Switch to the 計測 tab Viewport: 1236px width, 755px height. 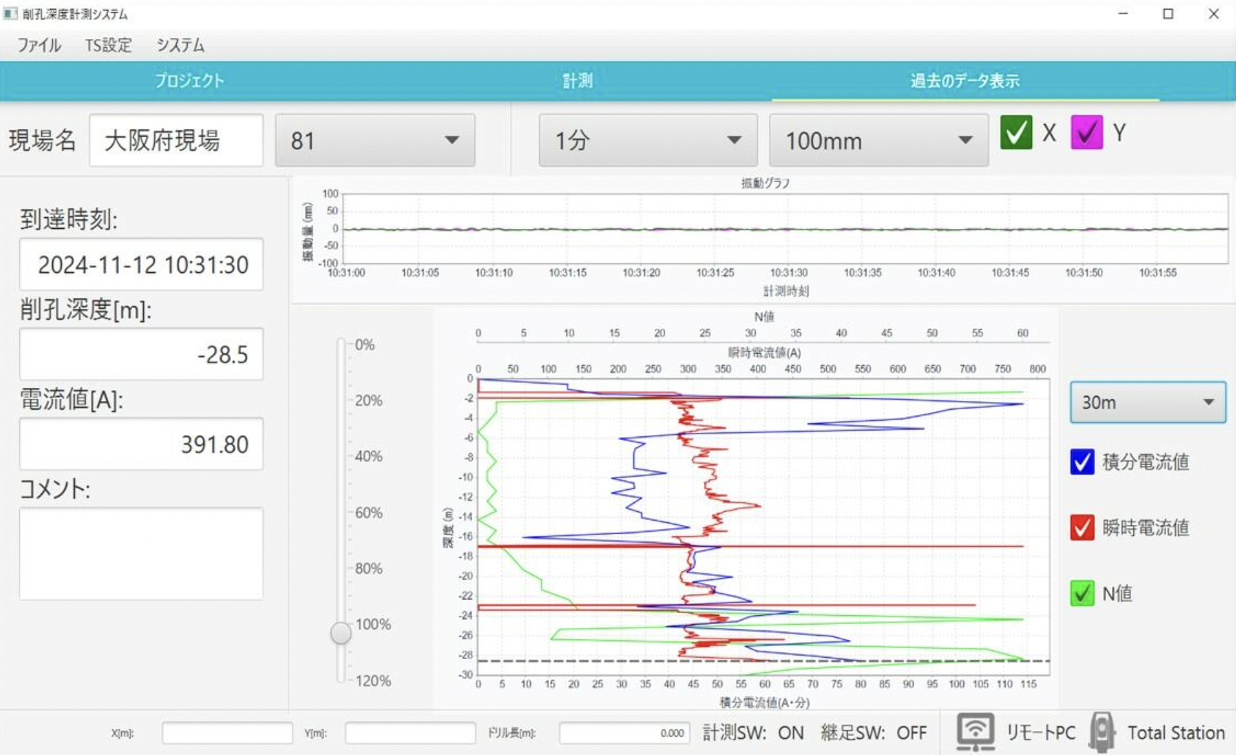pyautogui.click(x=577, y=81)
